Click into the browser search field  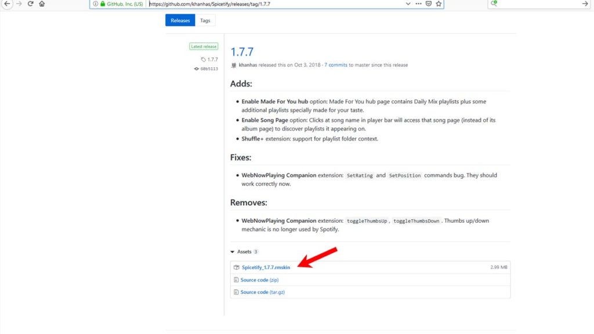(539, 4)
